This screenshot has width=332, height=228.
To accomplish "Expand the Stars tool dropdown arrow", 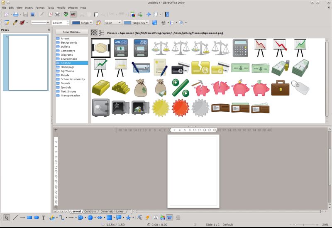I will 133,218.
